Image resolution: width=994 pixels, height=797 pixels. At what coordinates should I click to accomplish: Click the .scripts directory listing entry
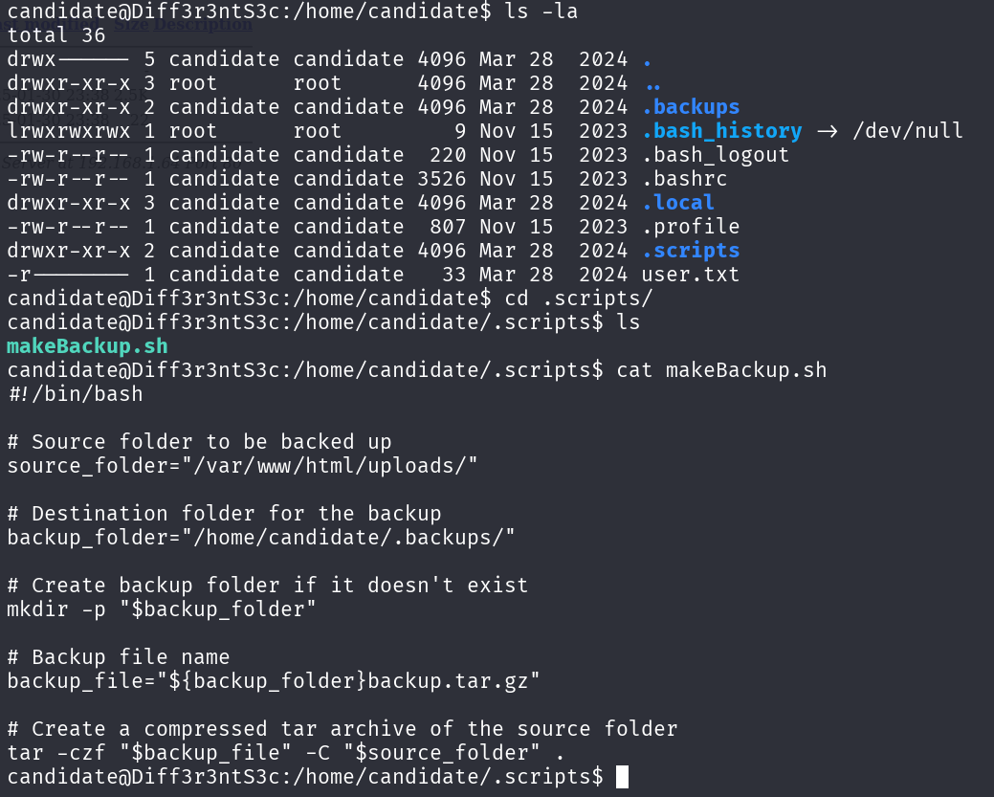691,251
